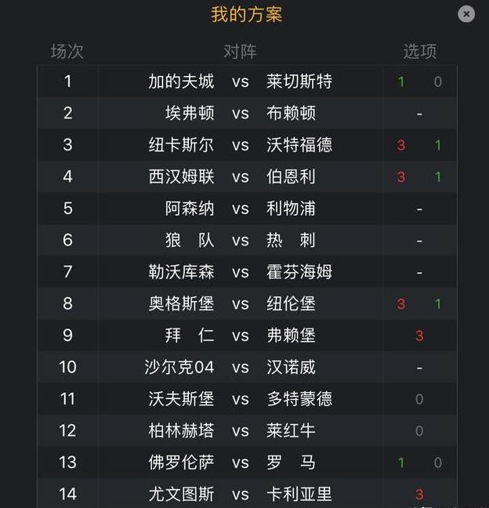Image resolution: width=489 pixels, height=508 pixels.
Task: Open match 5 阿森纳 vs 利物浦
Action: (x=247, y=209)
